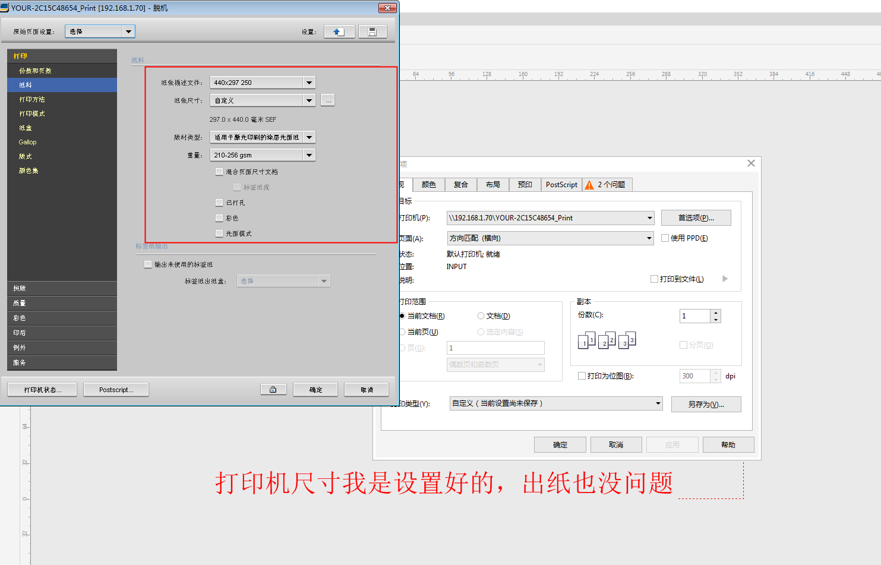Click 确定 in the CorelDRAW print dialog
The width and height of the screenshot is (881, 565).
point(560,445)
